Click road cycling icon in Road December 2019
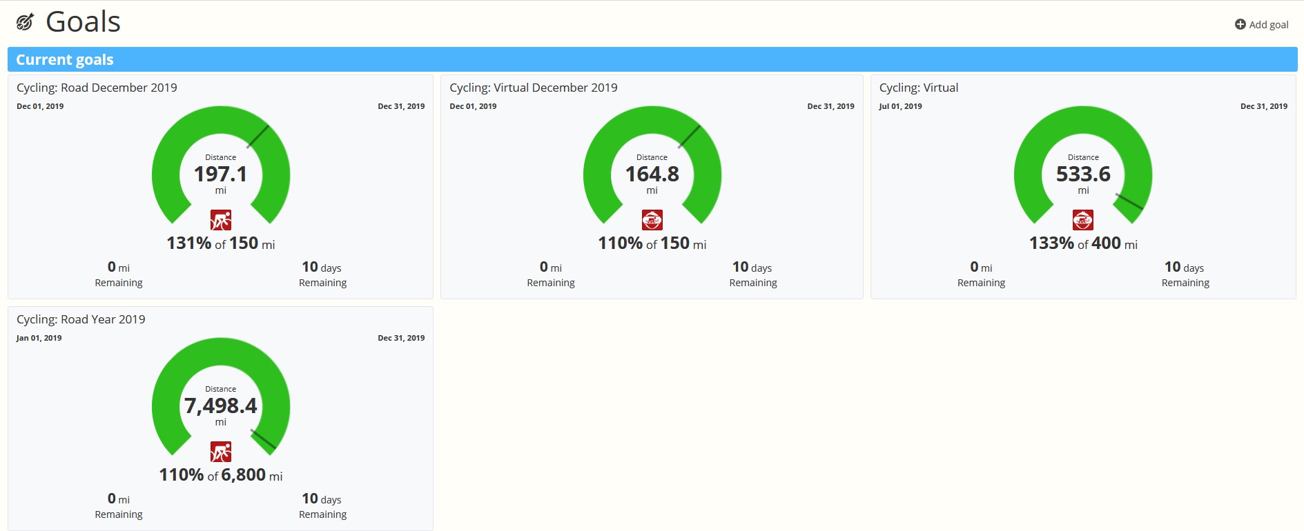 tap(221, 220)
